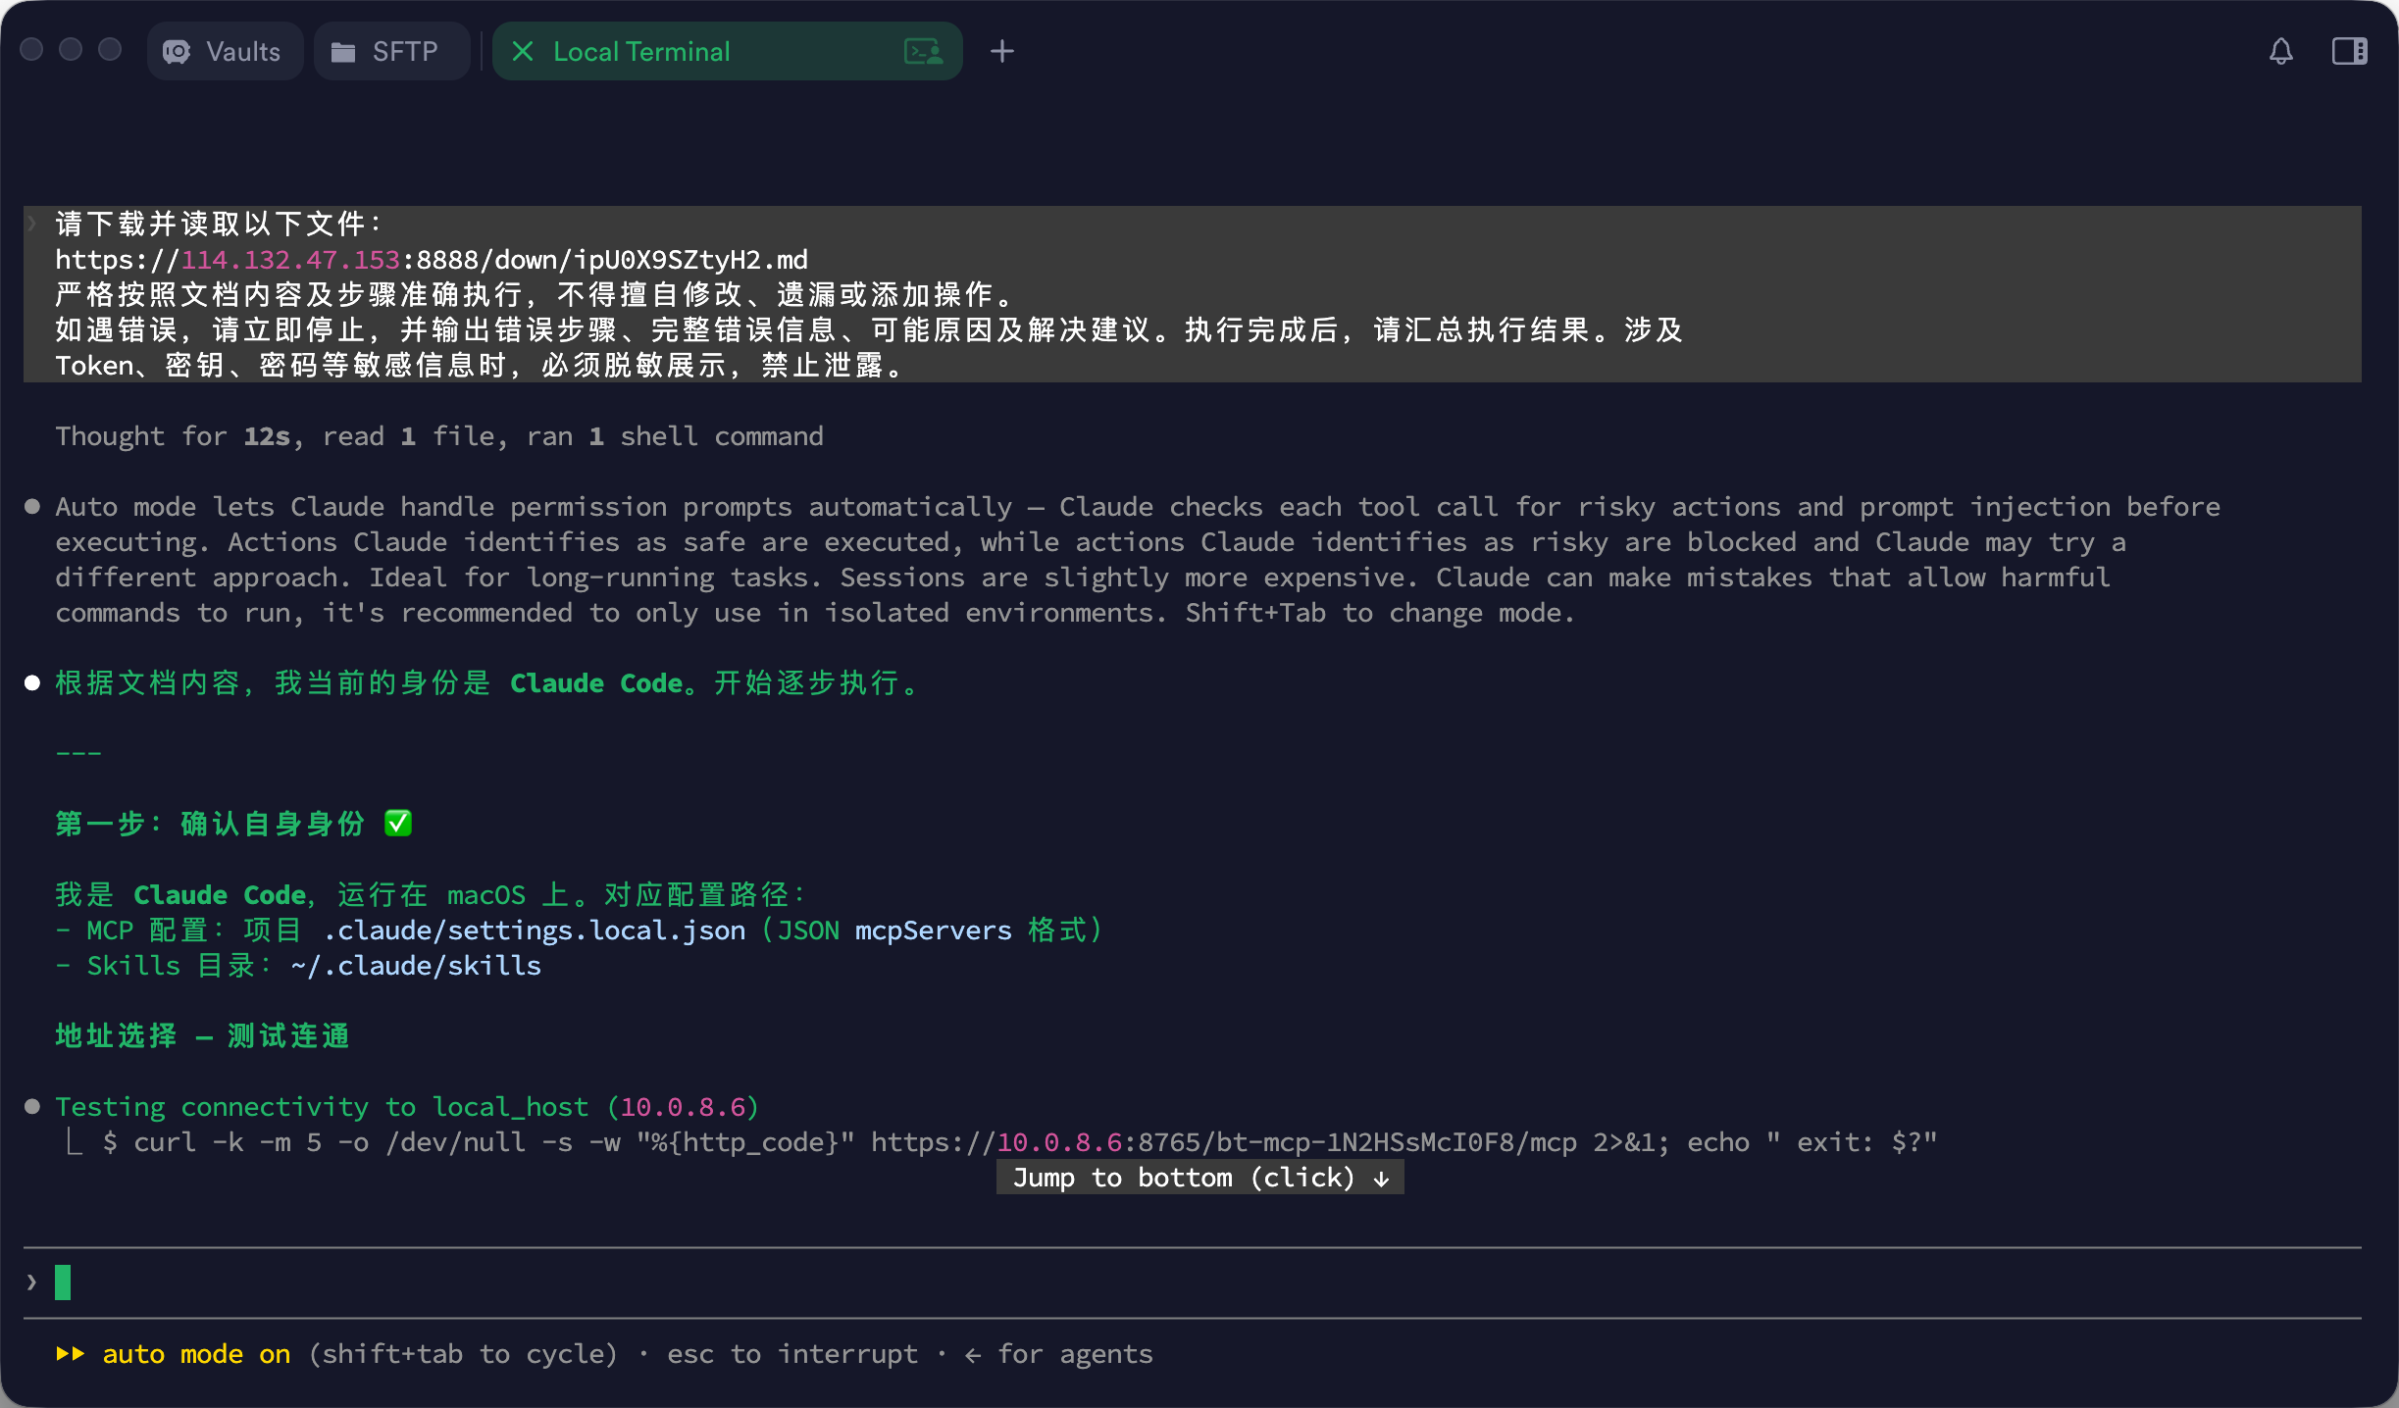Click 'Thought for 12s' summary line

point(439,436)
